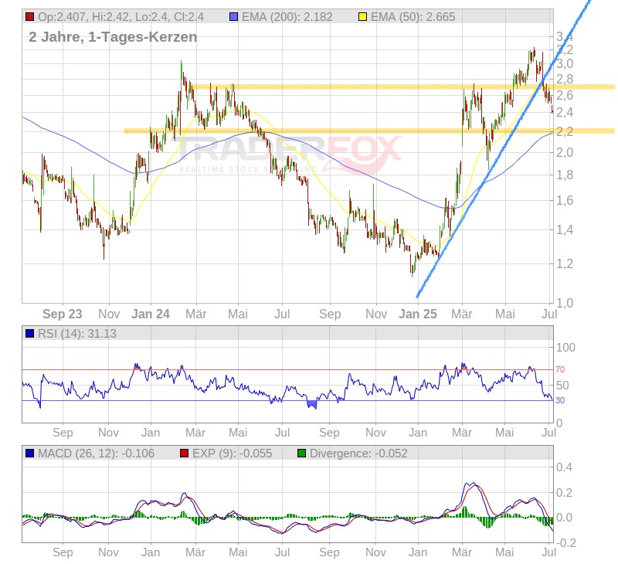Click the blue EMA (200) legend square
This screenshot has width=618, height=564.
pyautogui.click(x=236, y=16)
